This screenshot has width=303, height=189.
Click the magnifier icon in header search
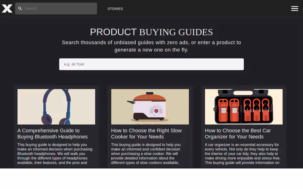coord(20,9)
